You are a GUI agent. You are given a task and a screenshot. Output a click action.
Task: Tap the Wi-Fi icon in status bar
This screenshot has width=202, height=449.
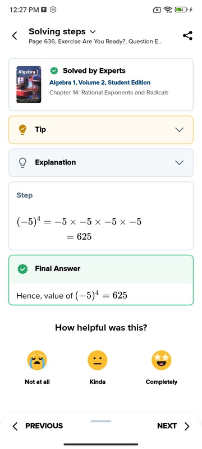pos(168,10)
